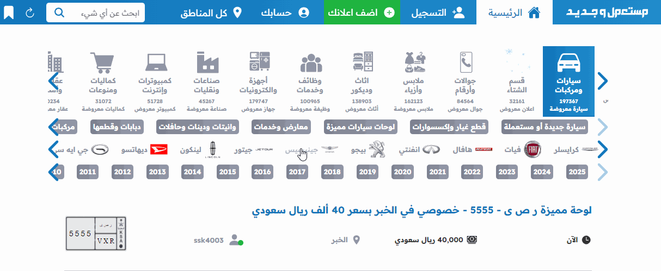Open the كل المناطق all regions selector
Viewport: 661px width, 271px height.
212,12
